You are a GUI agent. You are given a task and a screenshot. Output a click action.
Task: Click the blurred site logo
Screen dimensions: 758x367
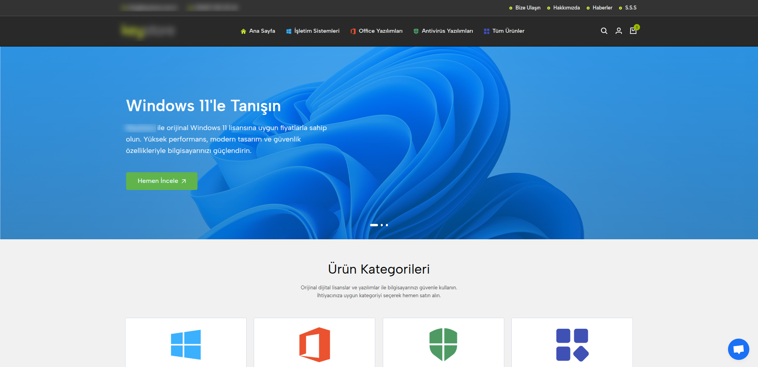coord(148,31)
